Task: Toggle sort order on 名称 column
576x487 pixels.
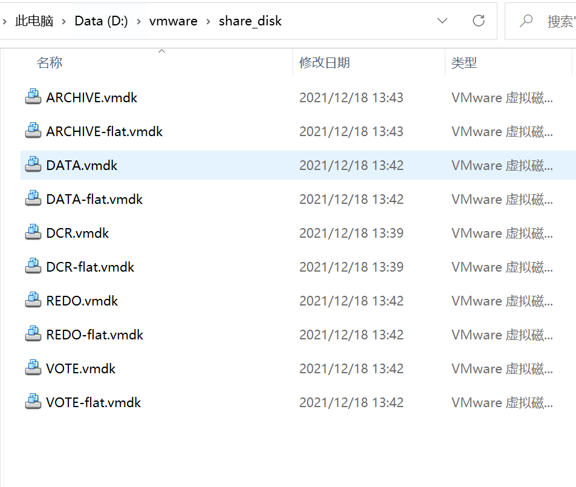Action: [x=50, y=62]
